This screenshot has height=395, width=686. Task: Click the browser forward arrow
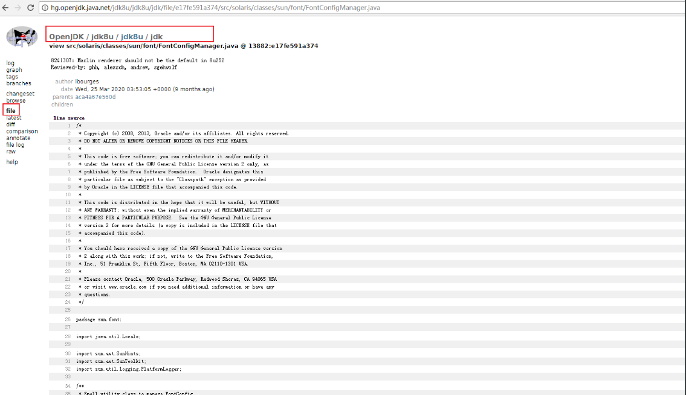[x=18, y=7]
